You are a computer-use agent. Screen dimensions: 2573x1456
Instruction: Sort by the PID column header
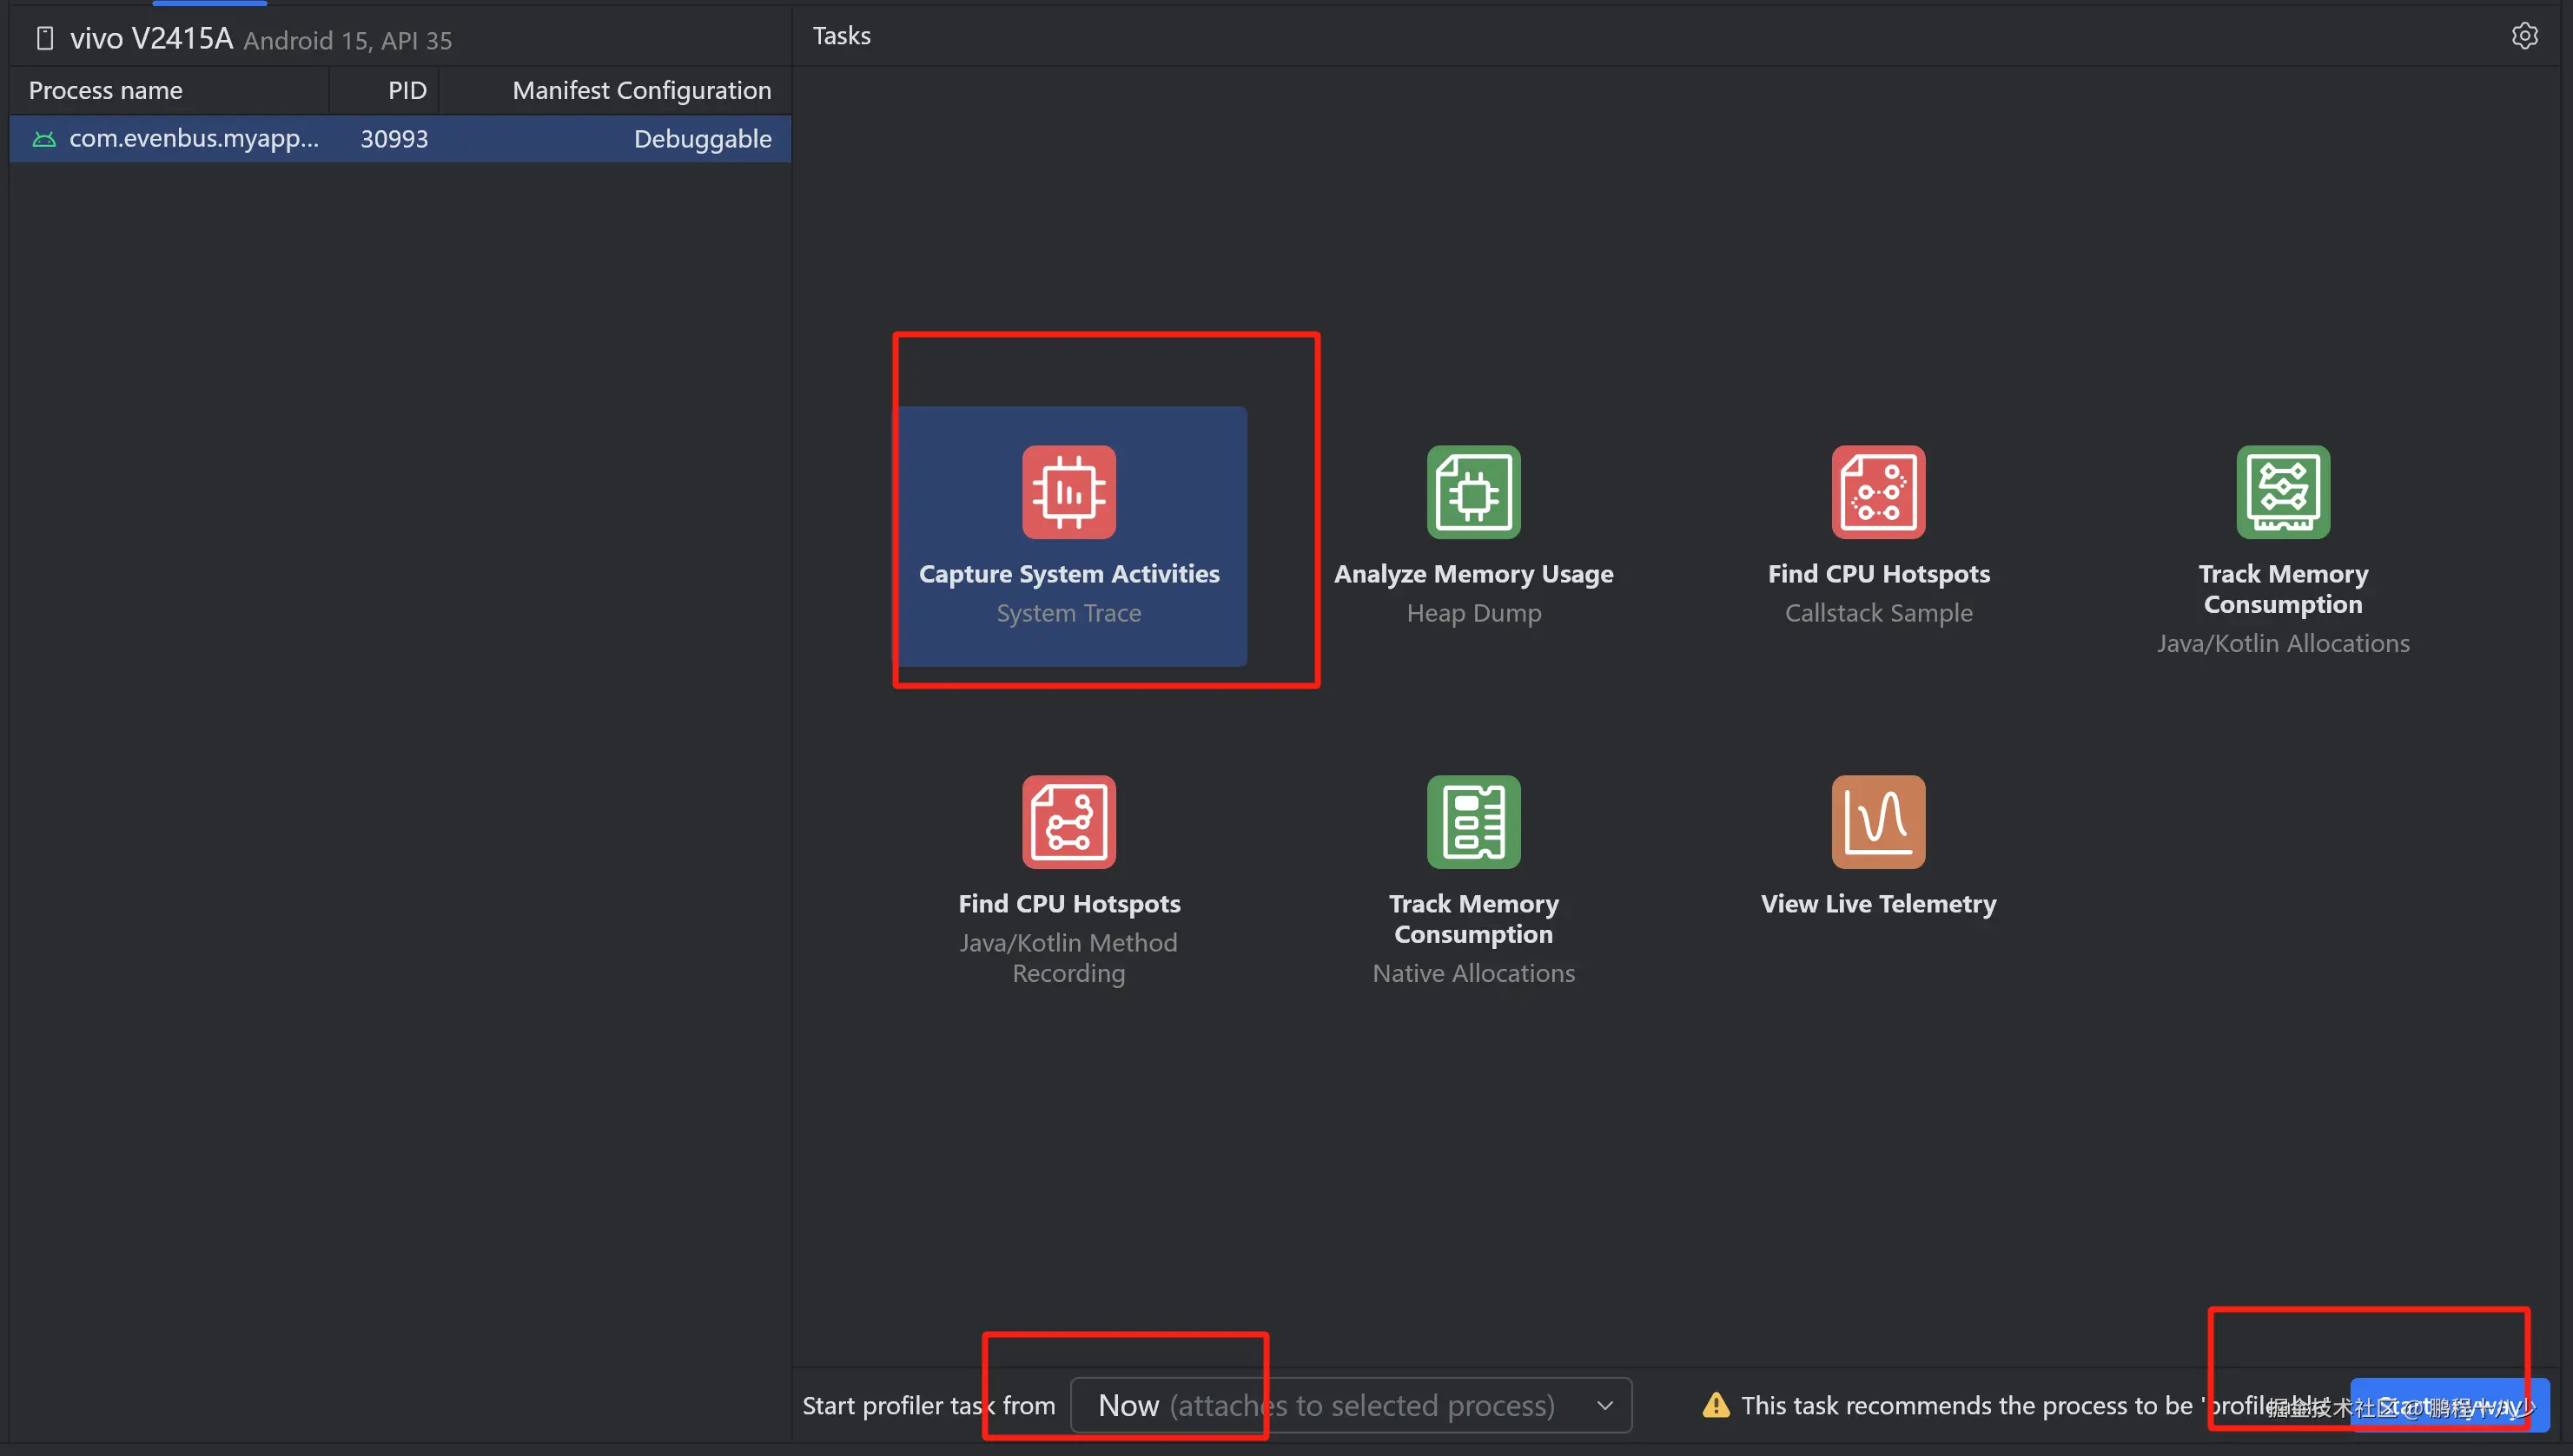pos(407,91)
